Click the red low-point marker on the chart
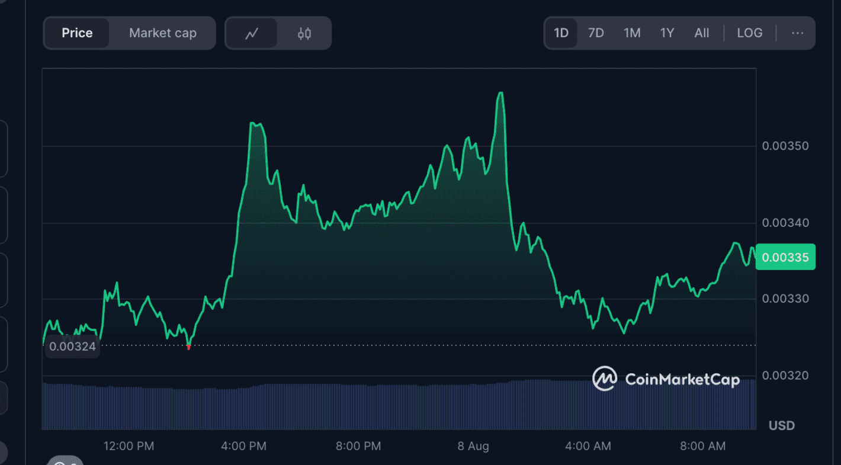This screenshot has width=841, height=465. (188, 347)
